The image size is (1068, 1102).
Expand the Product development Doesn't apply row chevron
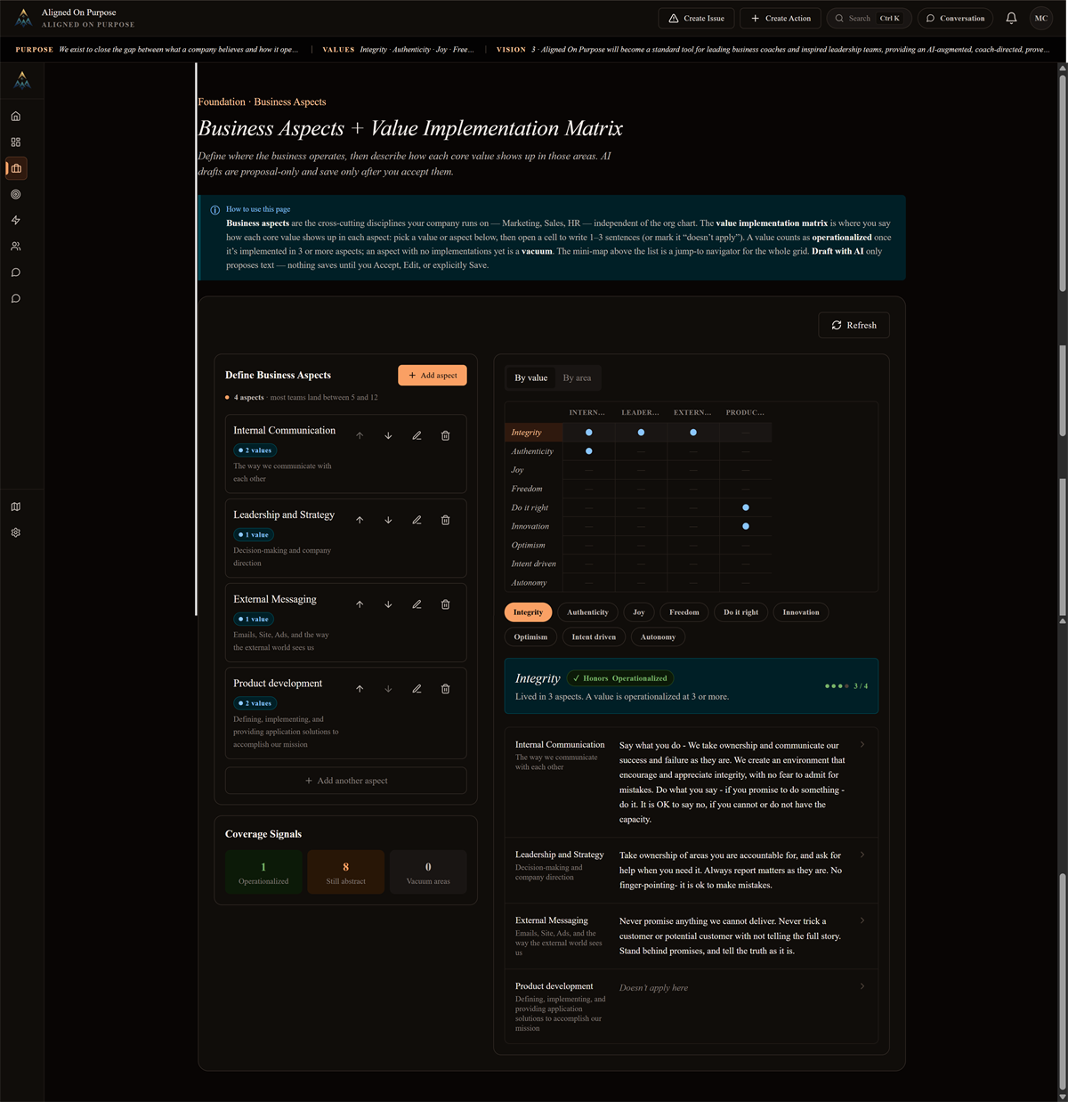(862, 986)
